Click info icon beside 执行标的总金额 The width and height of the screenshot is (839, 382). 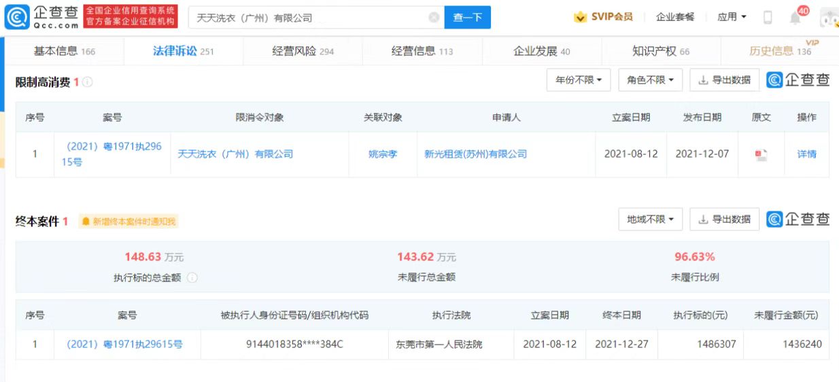tap(192, 277)
